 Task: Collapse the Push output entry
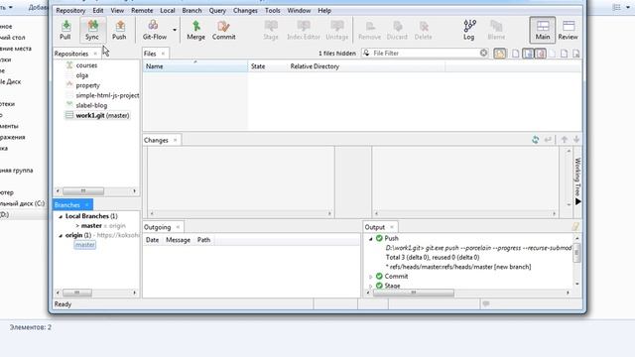click(370, 239)
